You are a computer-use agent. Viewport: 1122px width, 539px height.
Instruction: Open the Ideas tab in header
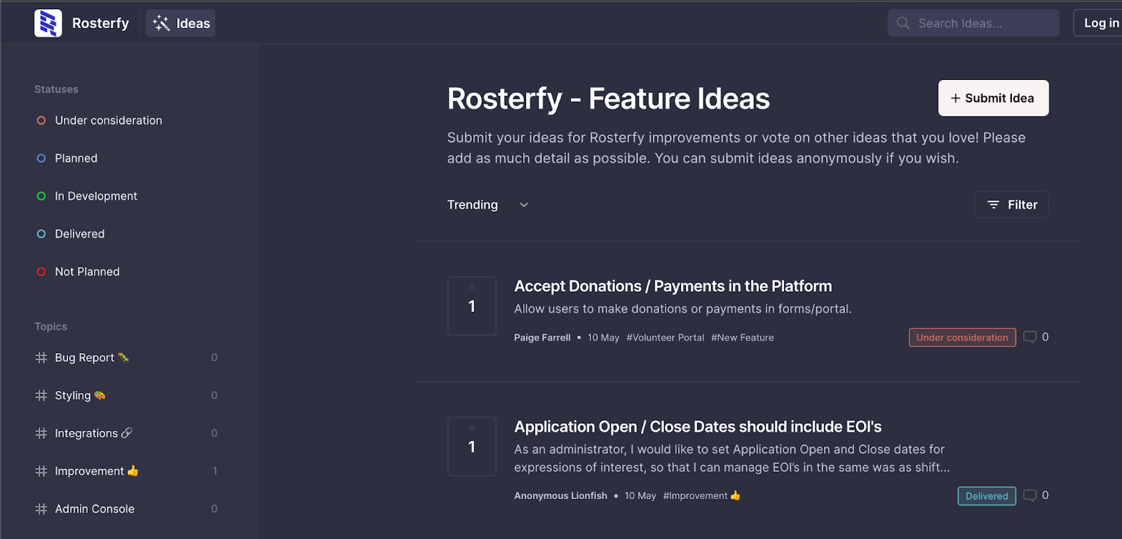click(x=181, y=23)
